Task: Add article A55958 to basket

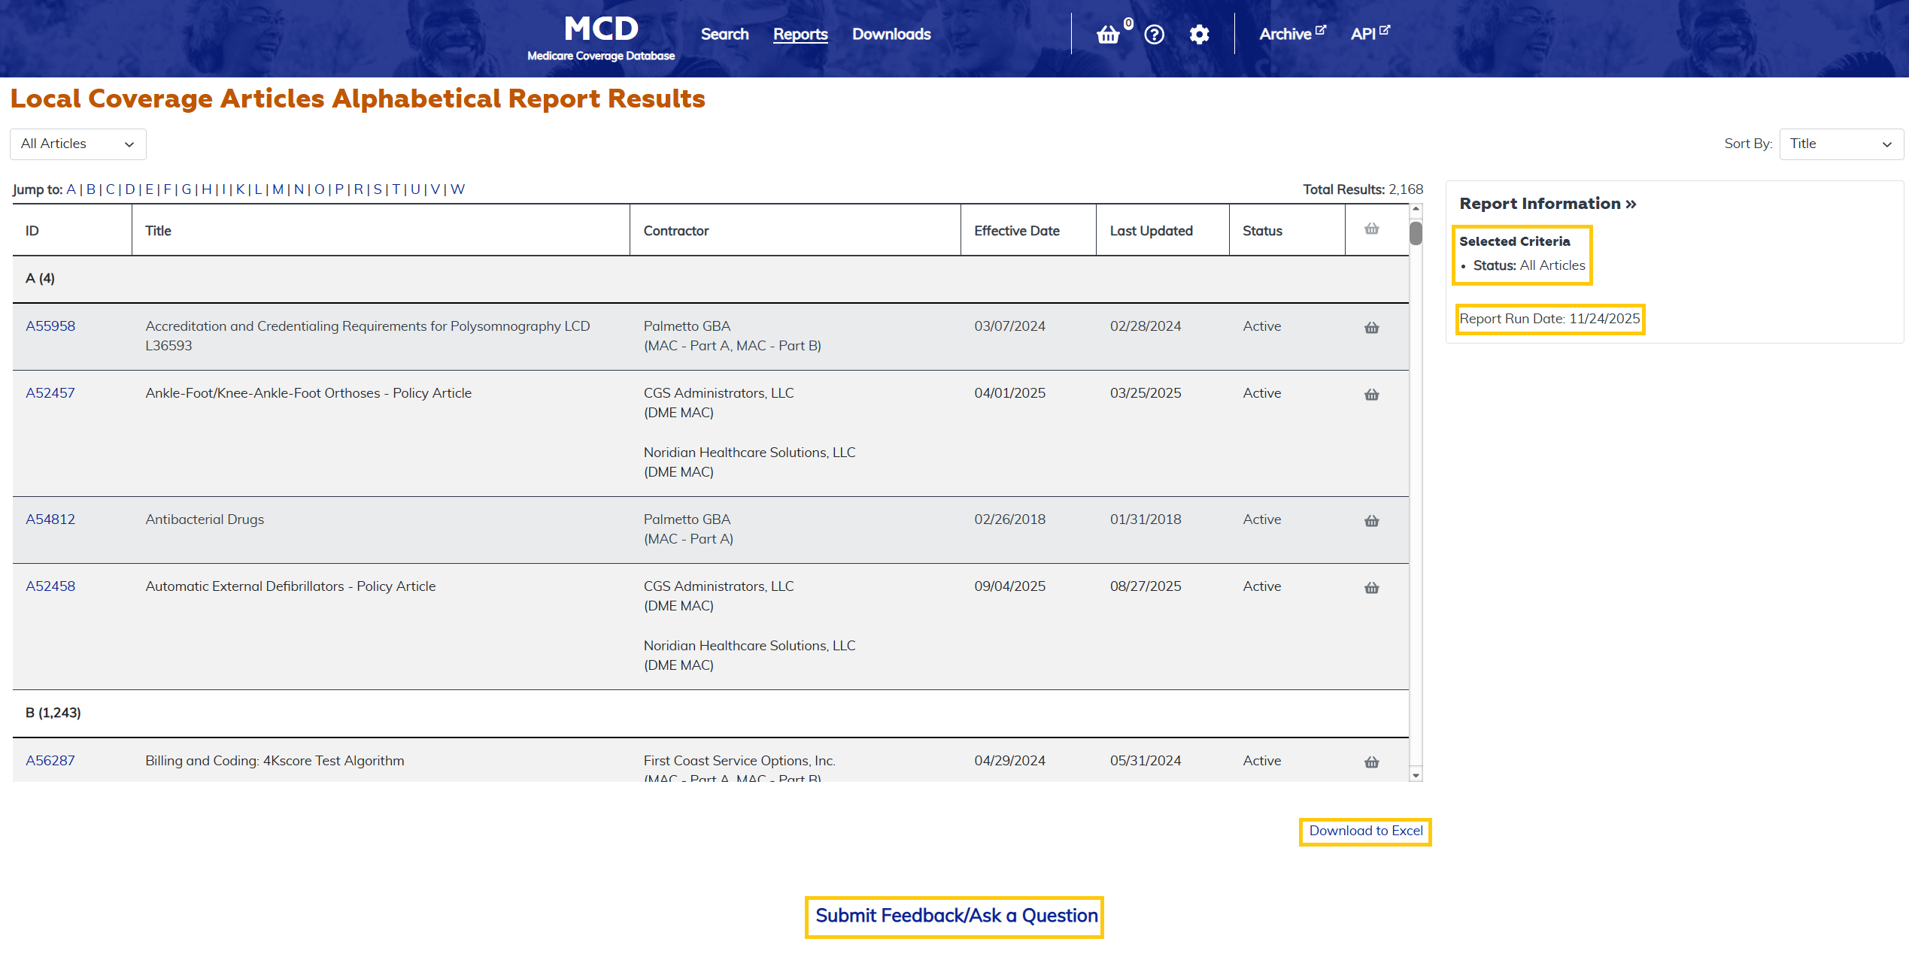Action: tap(1371, 327)
